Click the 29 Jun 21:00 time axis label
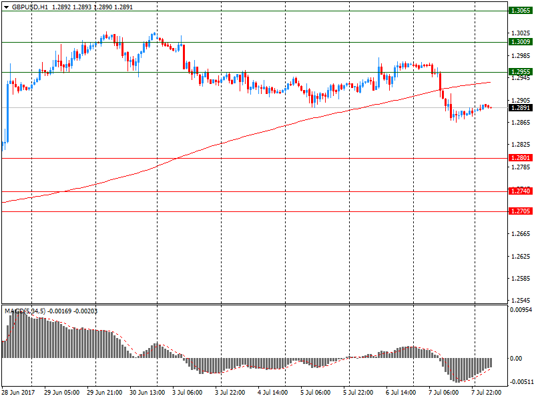Image resolution: width=534 pixels, height=400 pixels. point(105,393)
